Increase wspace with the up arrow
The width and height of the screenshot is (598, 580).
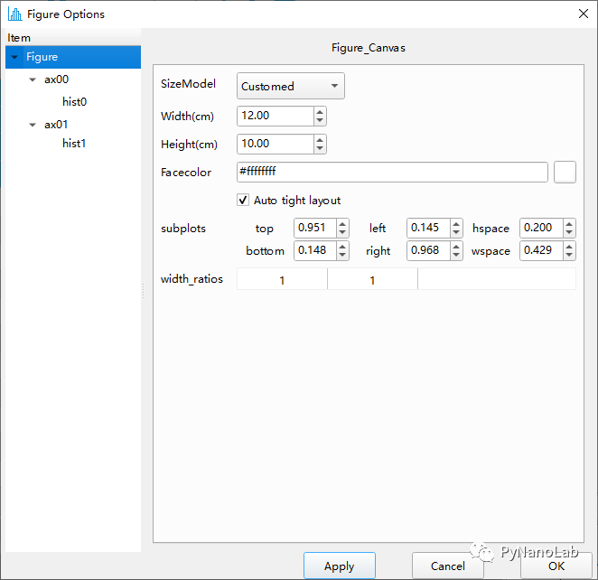pyautogui.click(x=569, y=246)
